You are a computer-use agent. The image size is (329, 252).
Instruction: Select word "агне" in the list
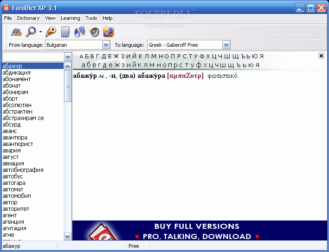[33, 235]
